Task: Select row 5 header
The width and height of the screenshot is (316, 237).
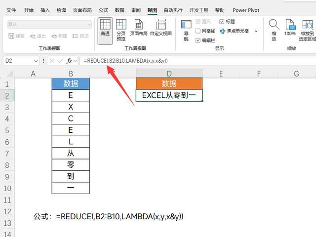Action: pyautogui.click(x=7, y=130)
